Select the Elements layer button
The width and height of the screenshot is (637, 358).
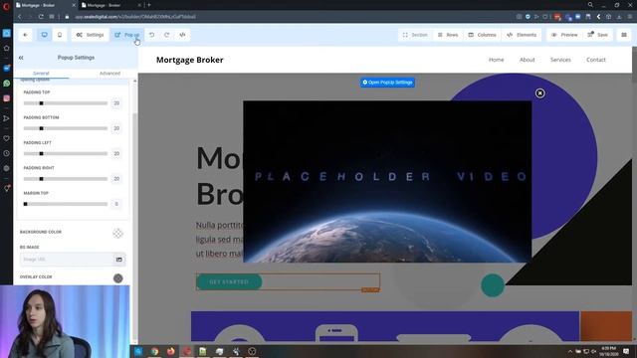coord(522,35)
